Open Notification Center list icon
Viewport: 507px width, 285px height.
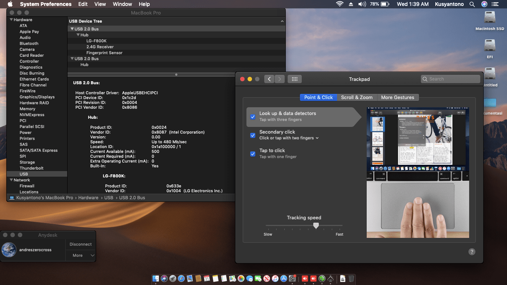pos(495,4)
